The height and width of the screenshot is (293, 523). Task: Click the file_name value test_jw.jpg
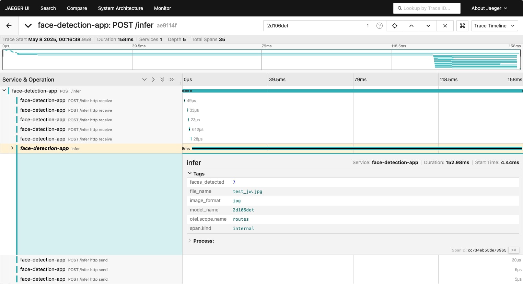(x=247, y=192)
